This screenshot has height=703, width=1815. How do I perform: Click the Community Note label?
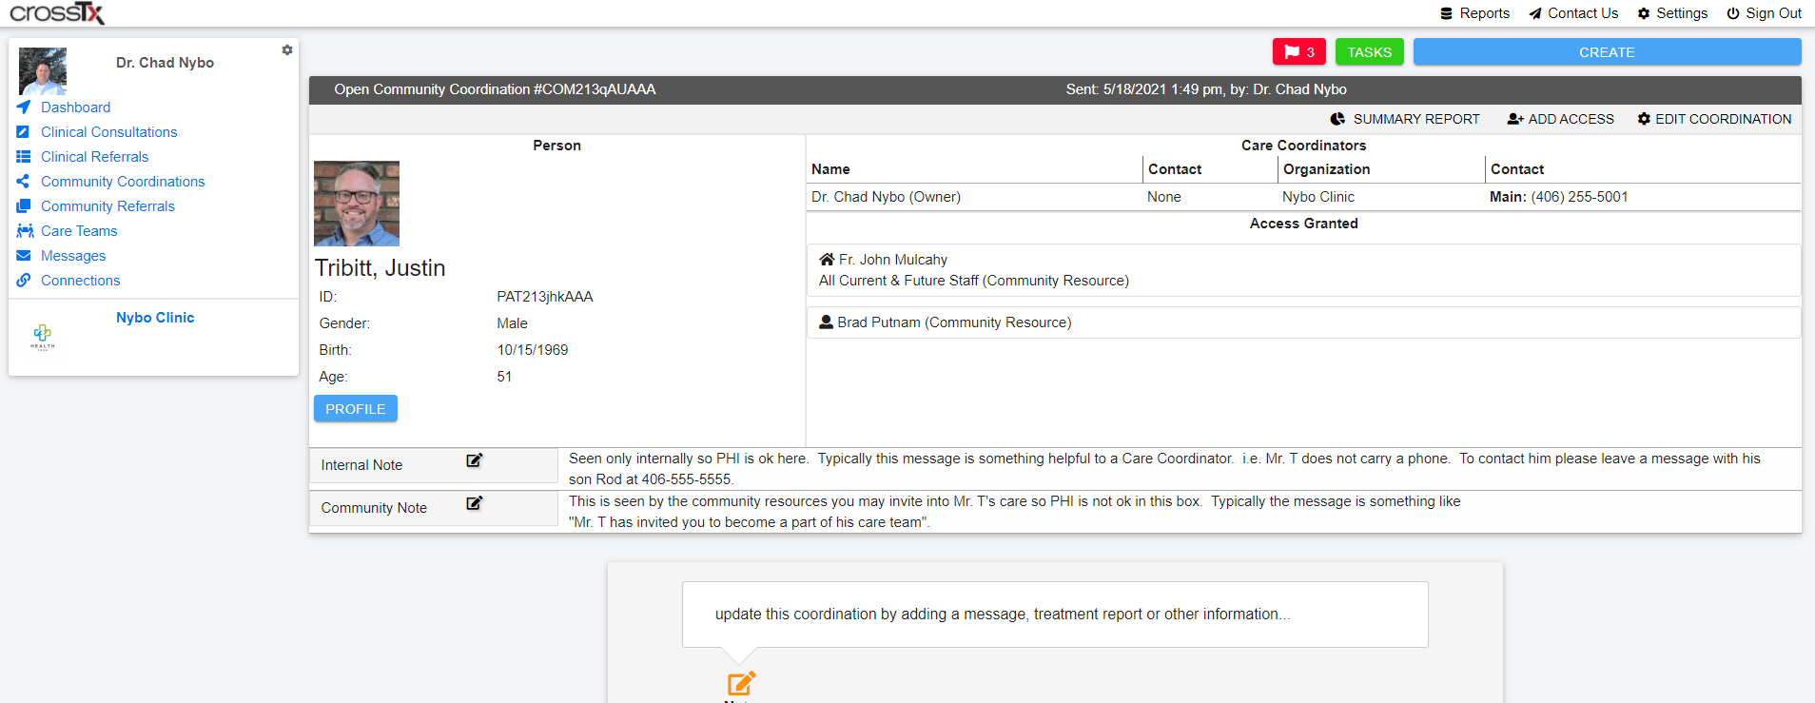click(374, 508)
